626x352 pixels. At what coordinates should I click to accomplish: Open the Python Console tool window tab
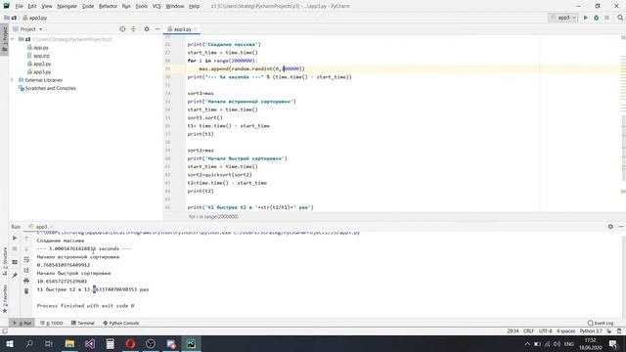tap(121, 323)
